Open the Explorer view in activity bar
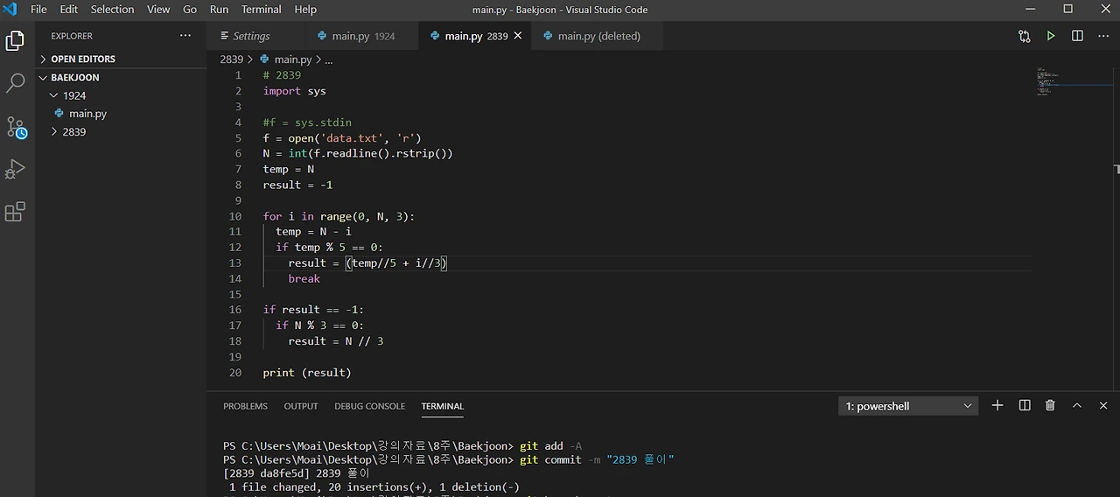The image size is (1120, 497). coord(15,40)
